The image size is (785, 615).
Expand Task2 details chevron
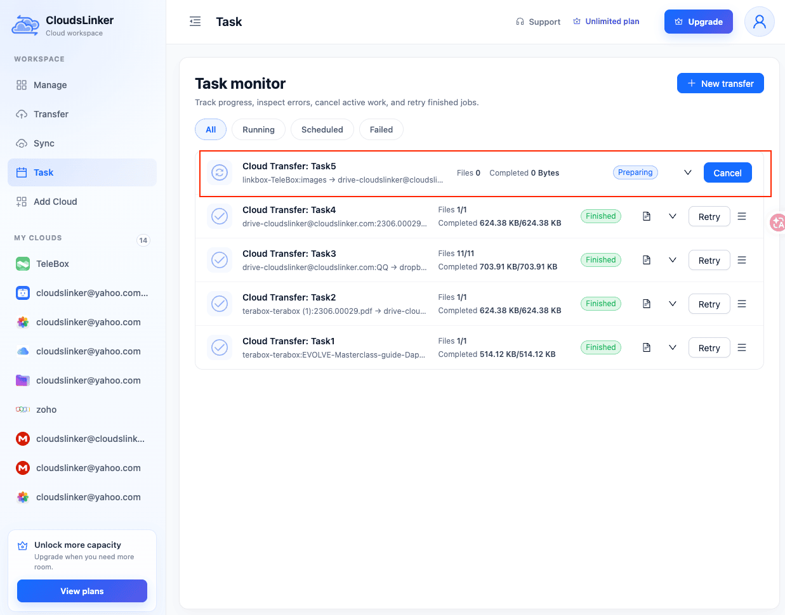673,304
